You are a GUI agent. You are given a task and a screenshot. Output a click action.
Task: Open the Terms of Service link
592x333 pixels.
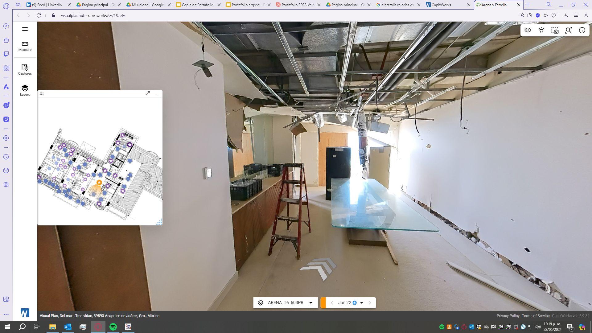[536, 316]
